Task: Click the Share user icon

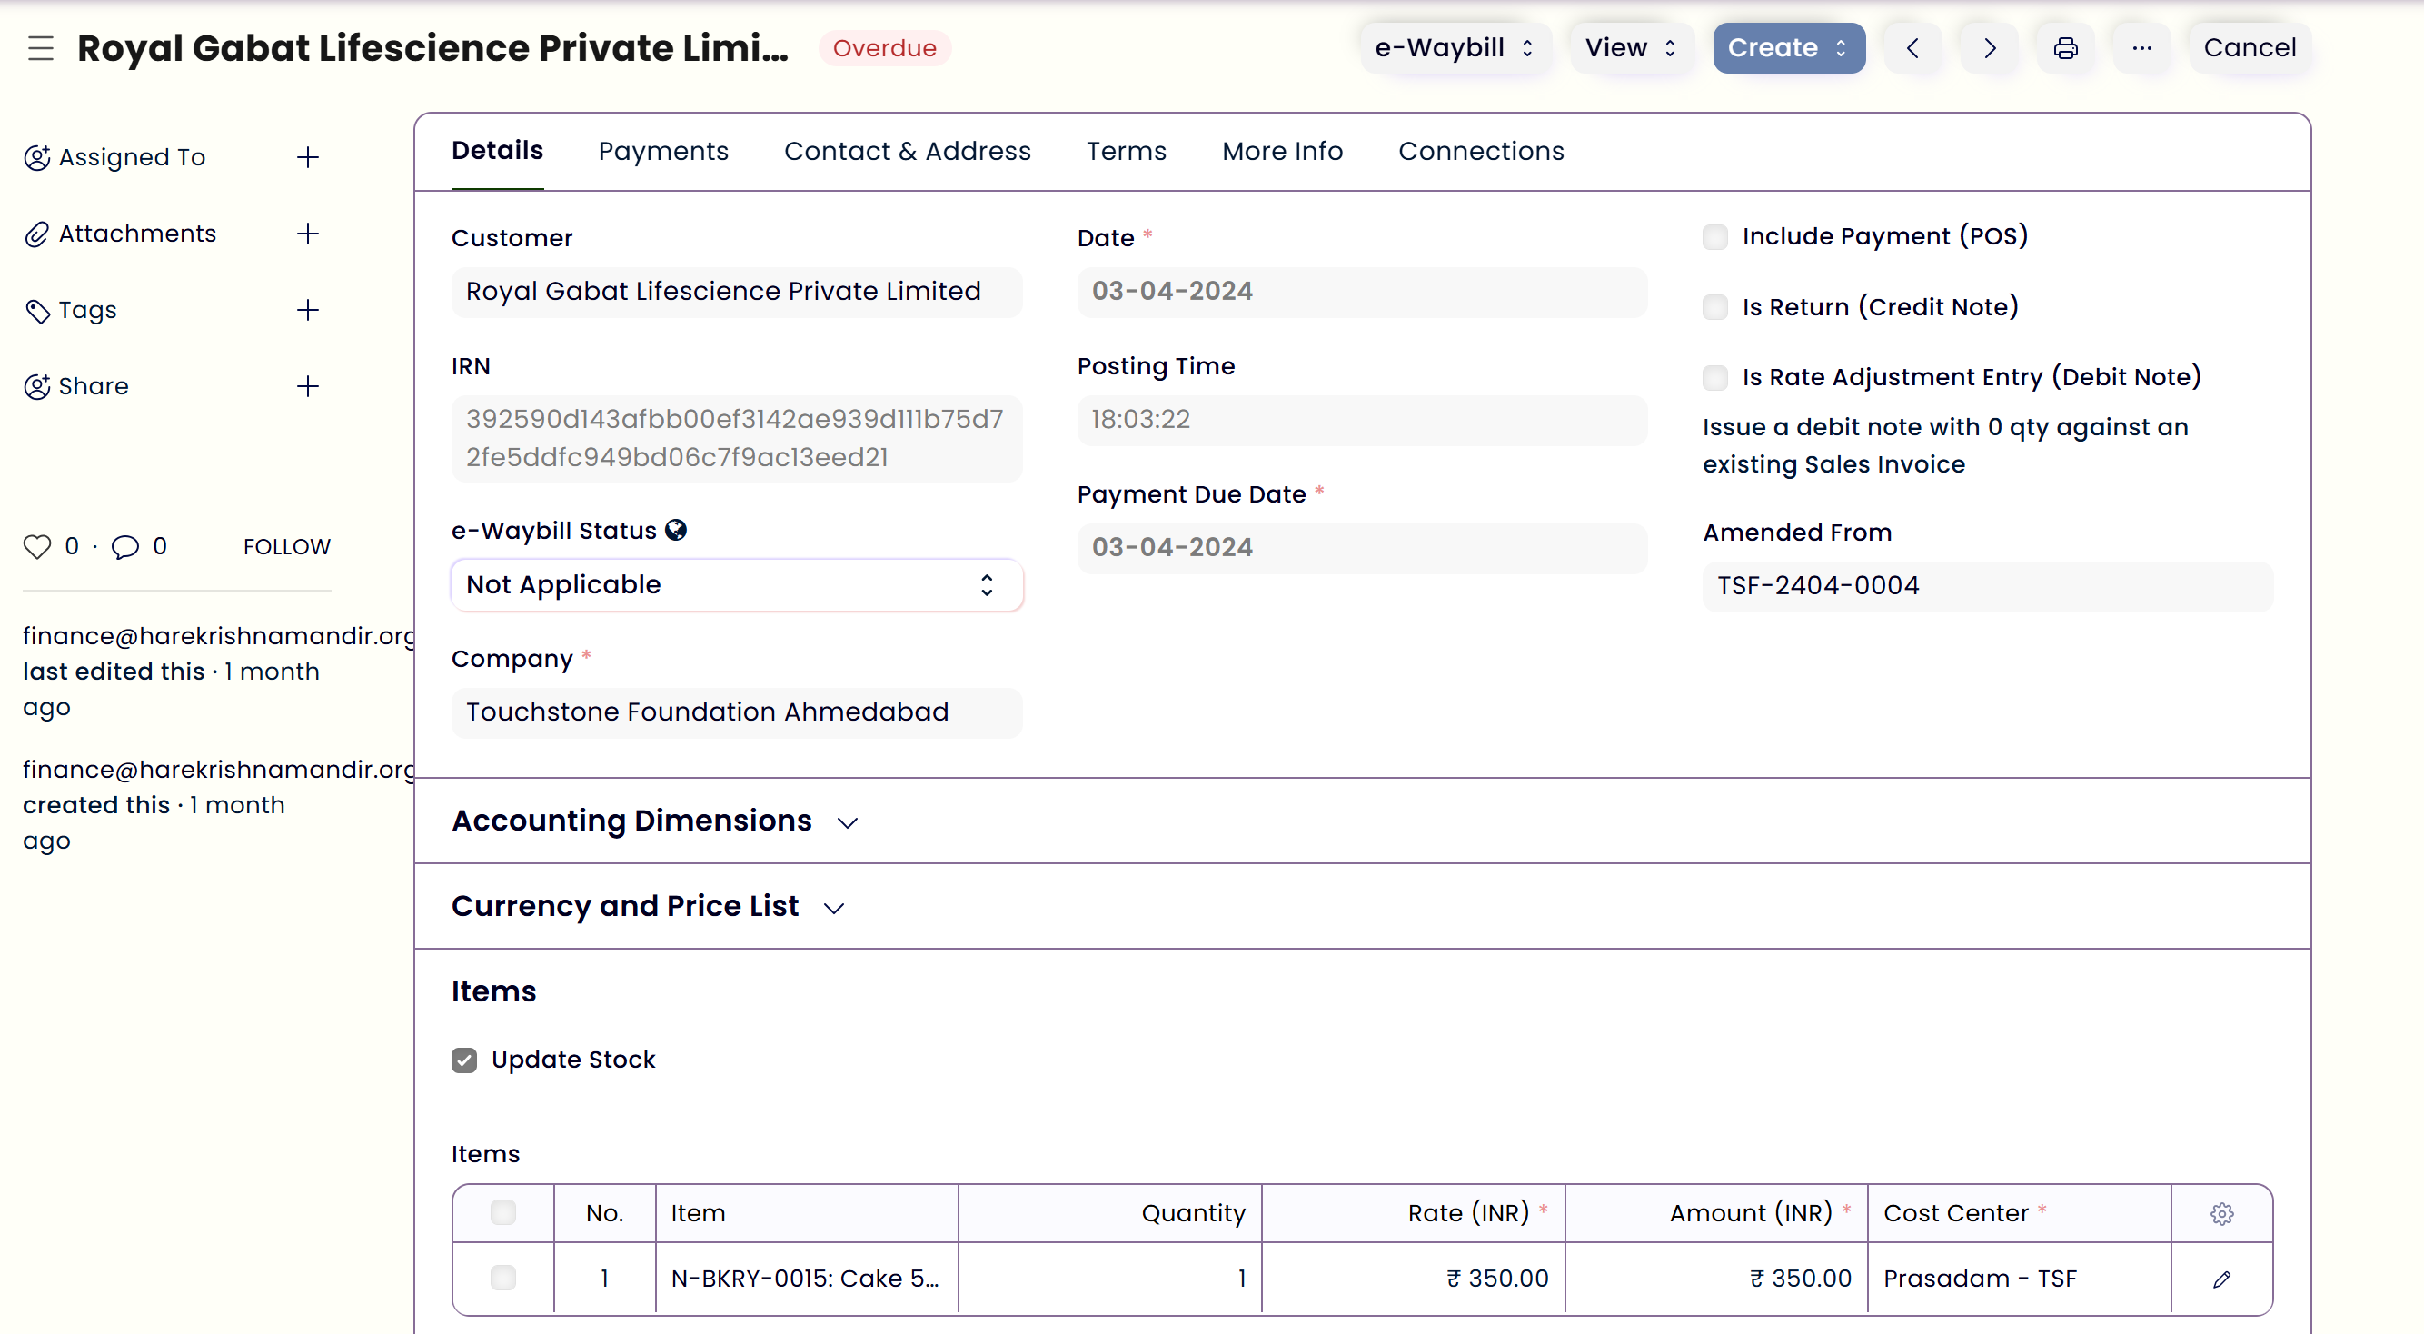Action: [36, 386]
